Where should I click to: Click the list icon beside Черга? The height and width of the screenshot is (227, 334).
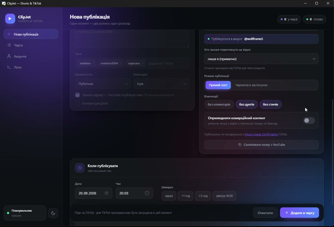9,45
